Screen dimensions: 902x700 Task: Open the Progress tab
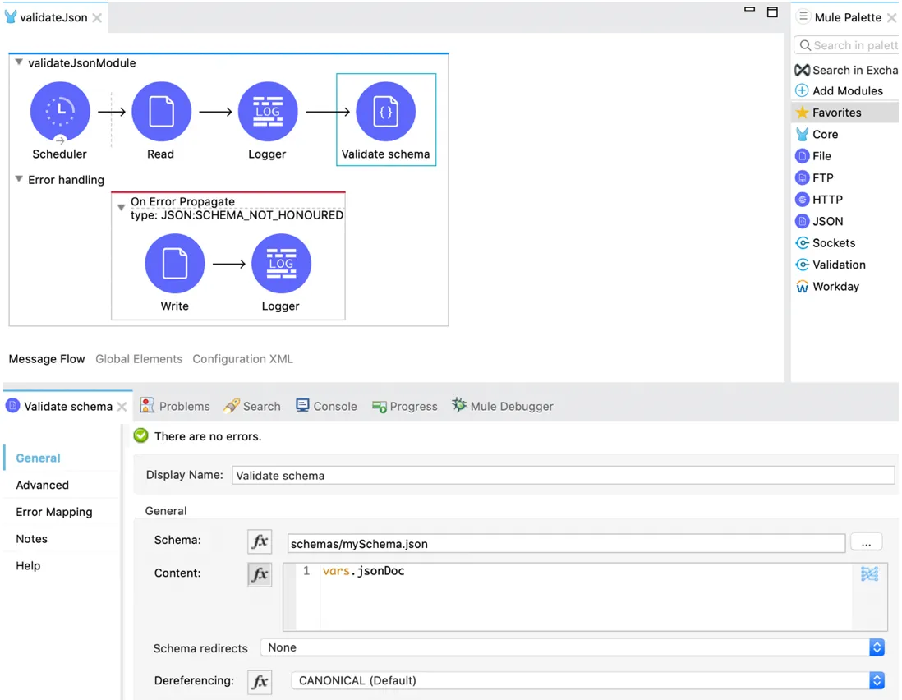click(x=405, y=406)
